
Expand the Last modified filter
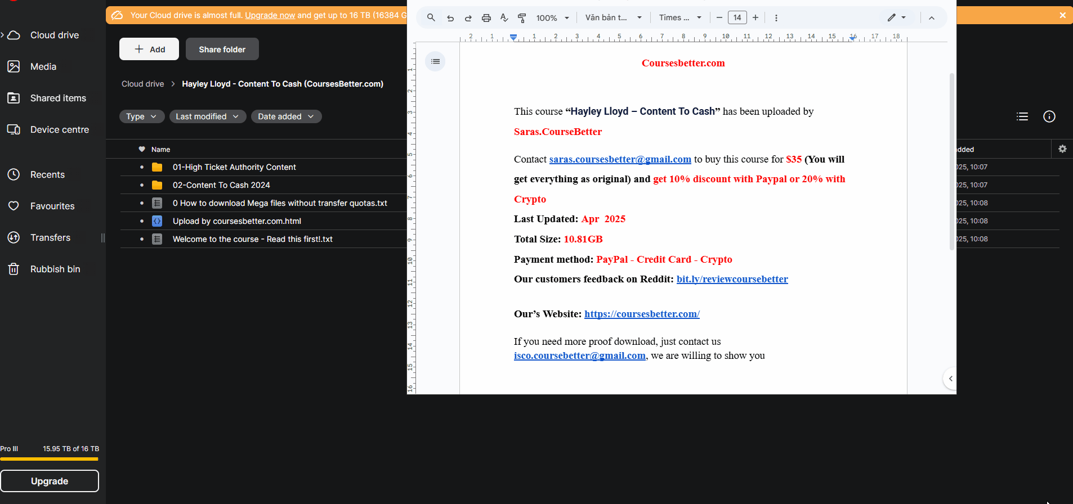(207, 116)
